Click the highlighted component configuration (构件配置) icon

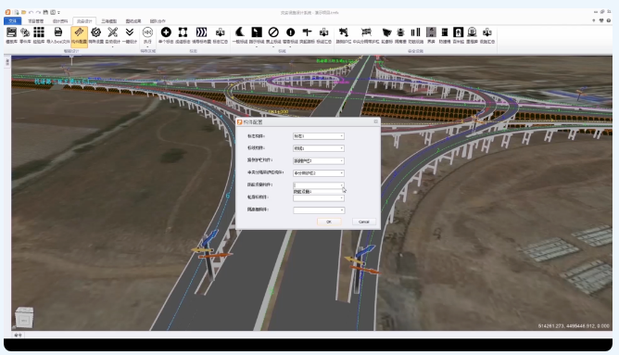(79, 36)
